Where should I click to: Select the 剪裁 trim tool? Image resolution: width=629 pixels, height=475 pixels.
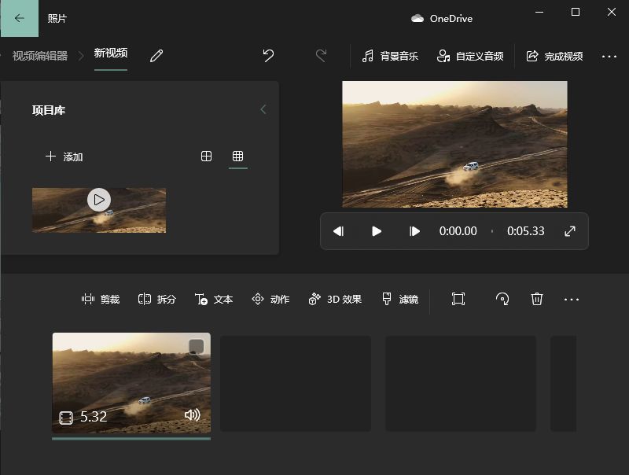click(x=101, y=299)
